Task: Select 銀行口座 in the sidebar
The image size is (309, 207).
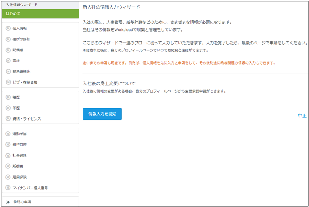Action: click(20, 145)
